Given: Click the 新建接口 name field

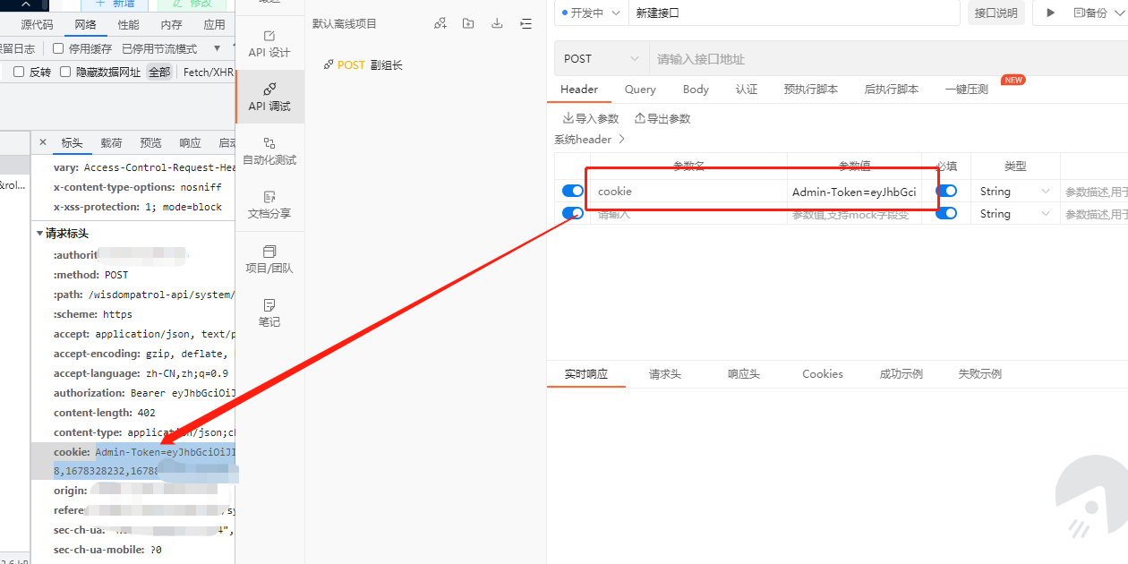Looking at the screenshot, I should [794, 13].
